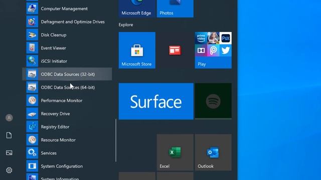Open the Outlook tile
The image size is (321, 180).
click(213, 152)
